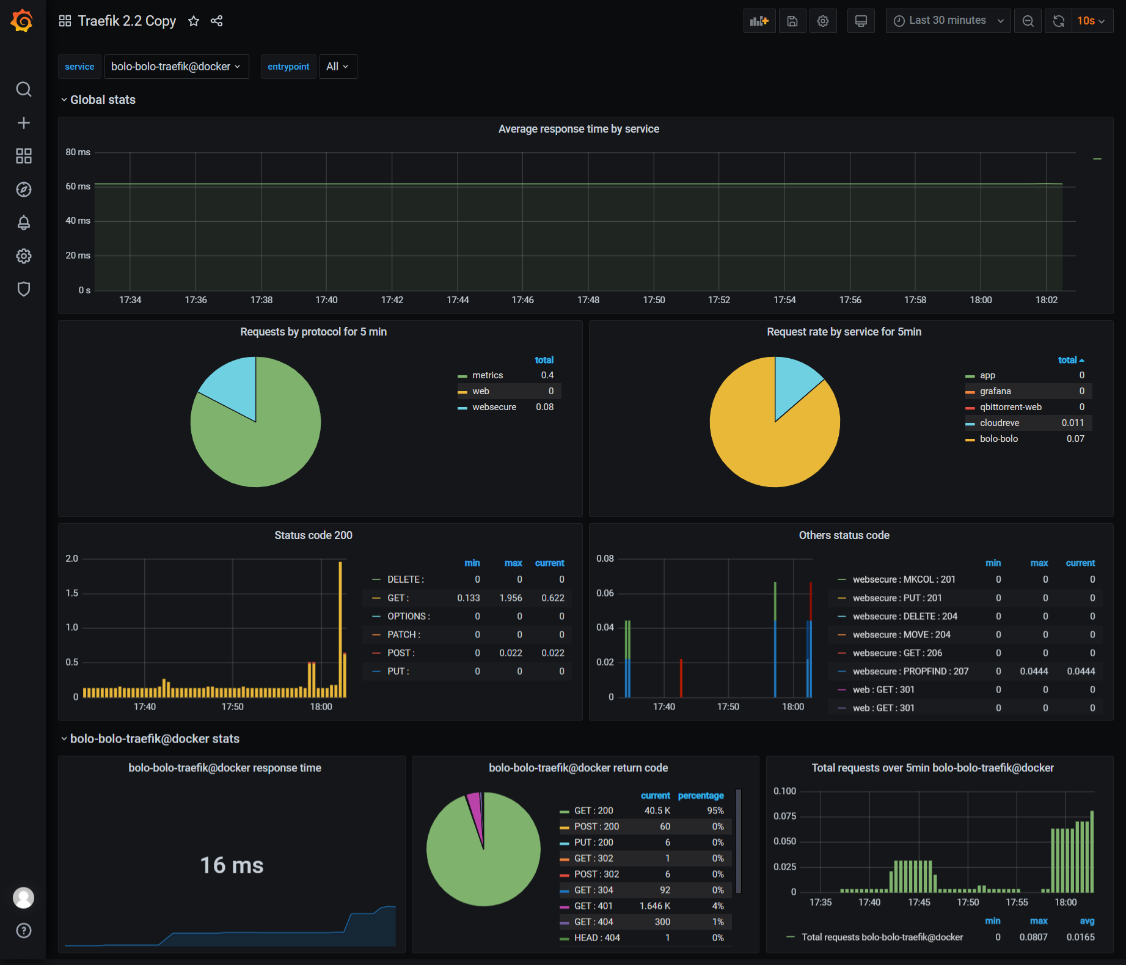Open Request rate by service for 5min title

point(844,332)
